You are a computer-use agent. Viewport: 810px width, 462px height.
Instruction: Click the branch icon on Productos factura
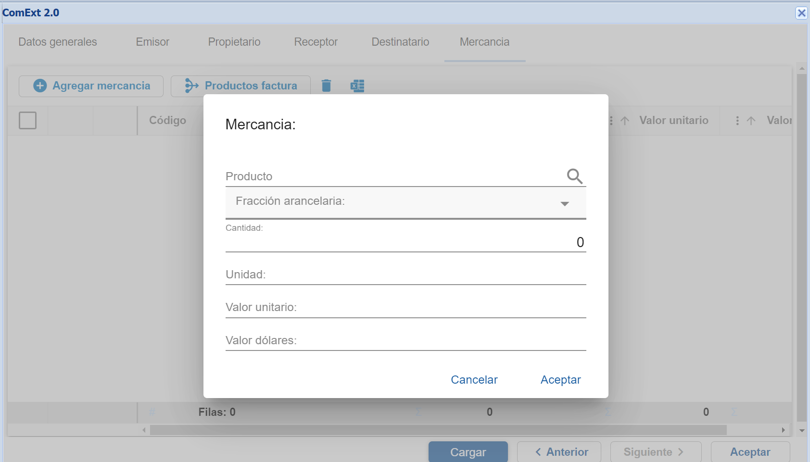191,86
